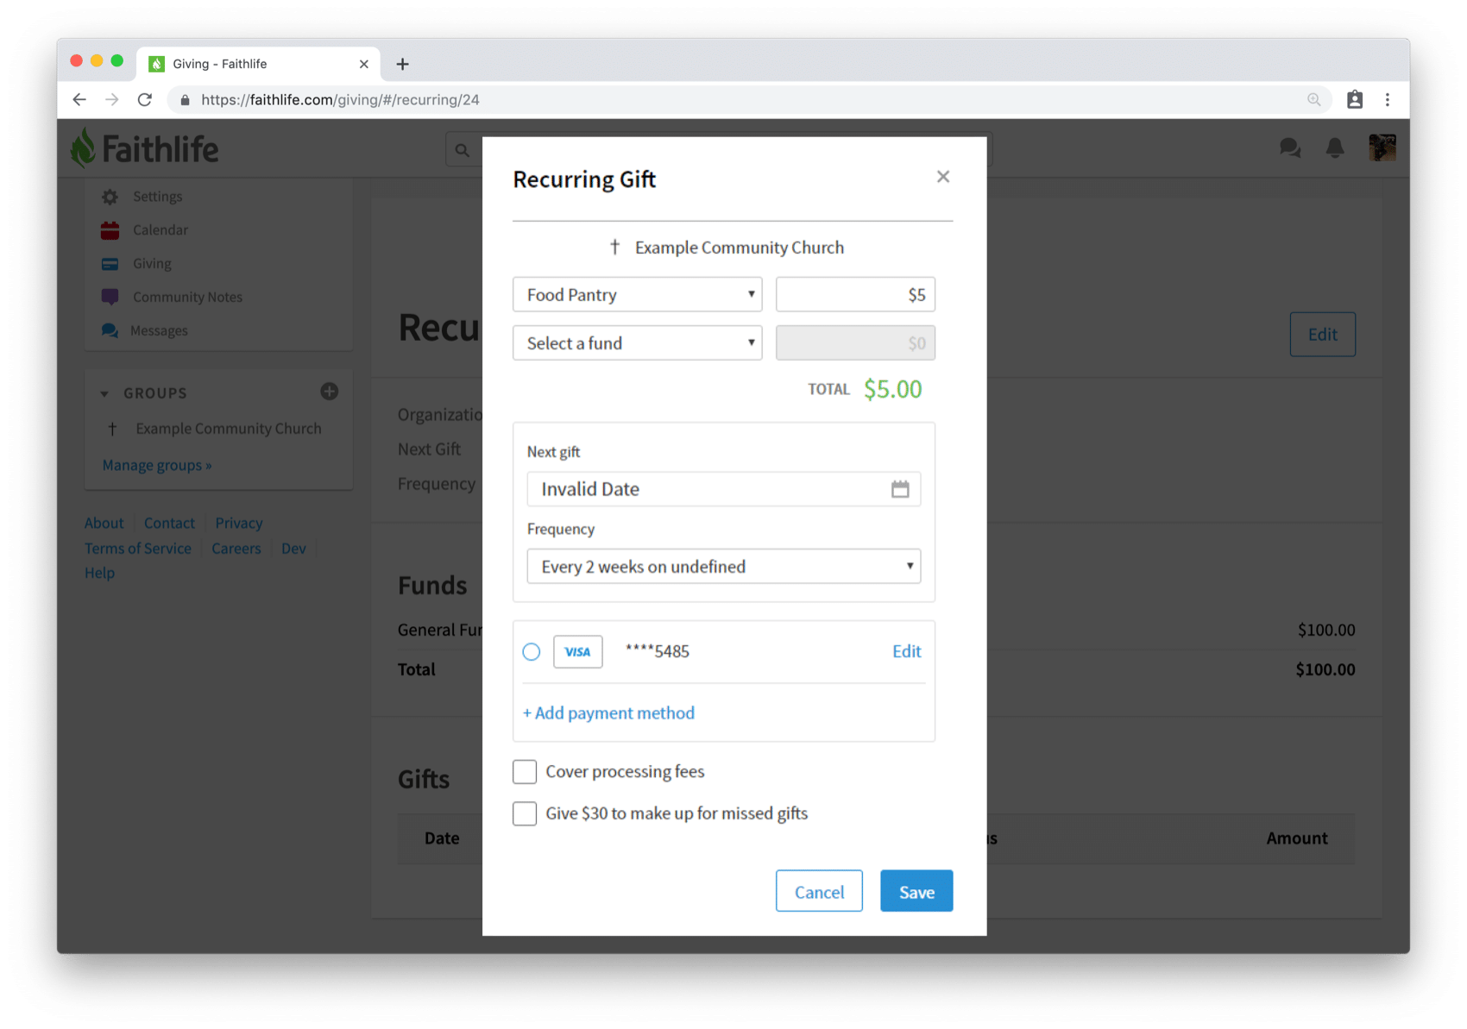Click the site lock icon
The image size is (1467, 1029).
pos(185,100)
